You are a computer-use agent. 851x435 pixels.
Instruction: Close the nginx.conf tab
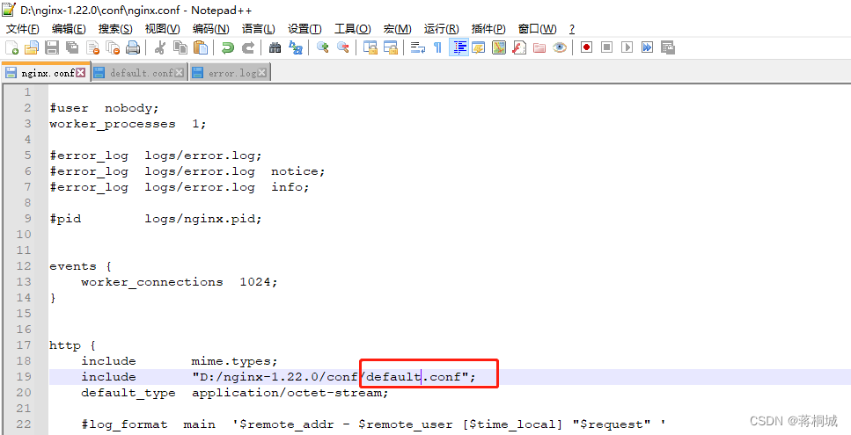tap(82, 73)
